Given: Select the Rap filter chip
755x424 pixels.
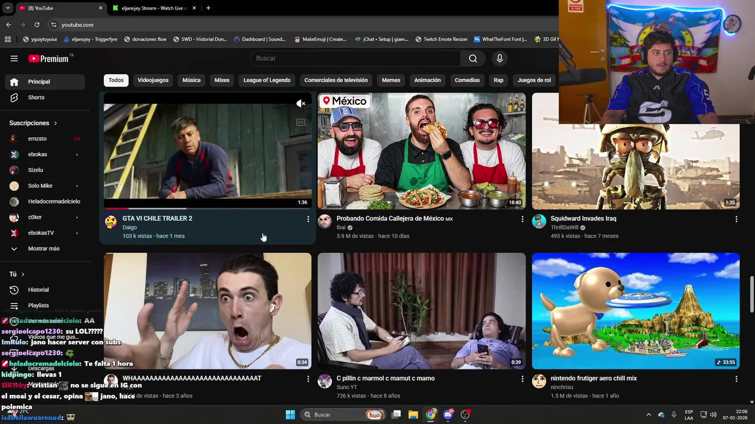Looking at the screenshot, I should click(498, 80).
